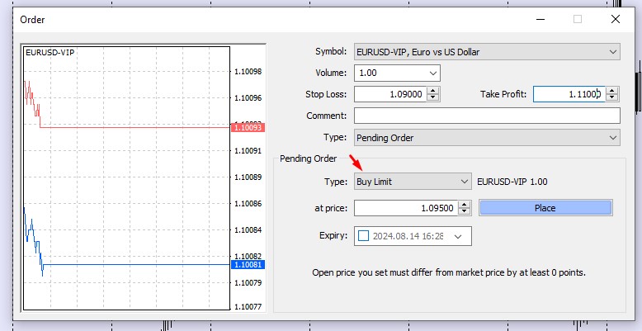Click the red ask price label 1.10093
642x331 pixels.
(x=248, y=128)
